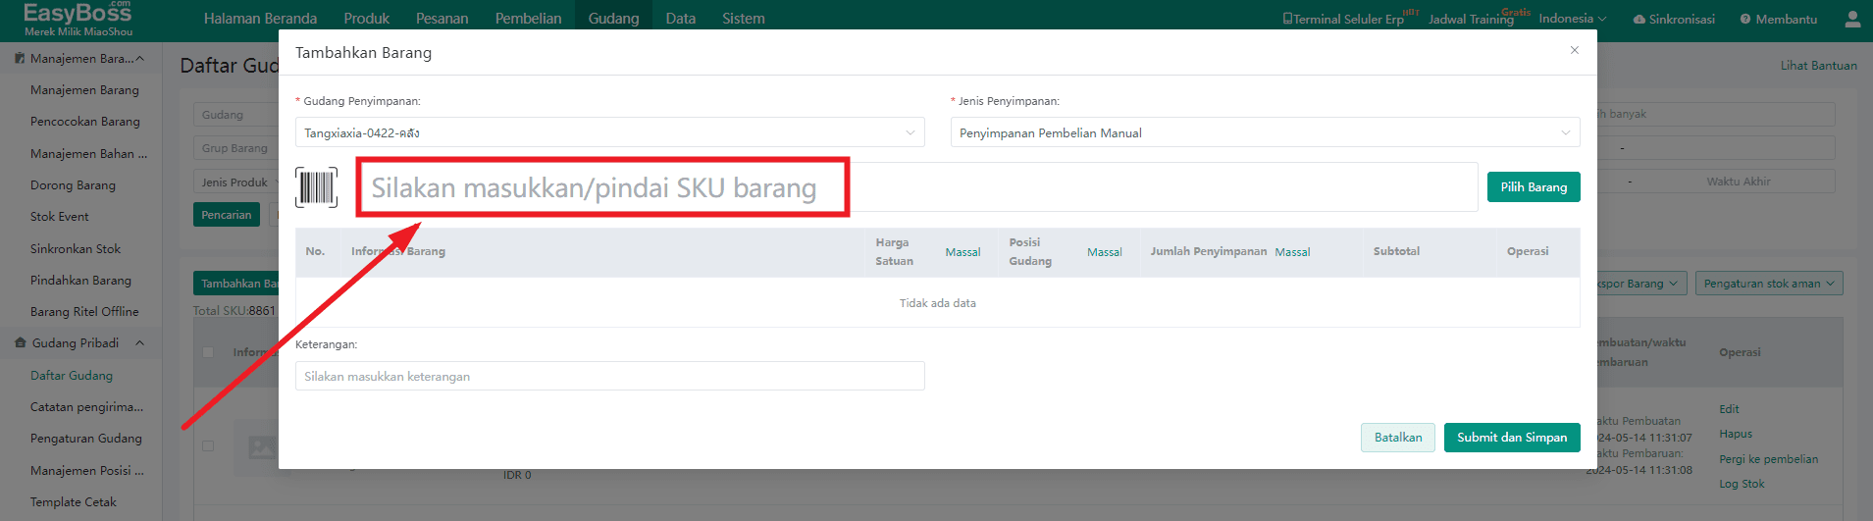Screen dimensions: 1873x521
Task: Click the Lihat Bantuan link
Action: coord(1818,66)
